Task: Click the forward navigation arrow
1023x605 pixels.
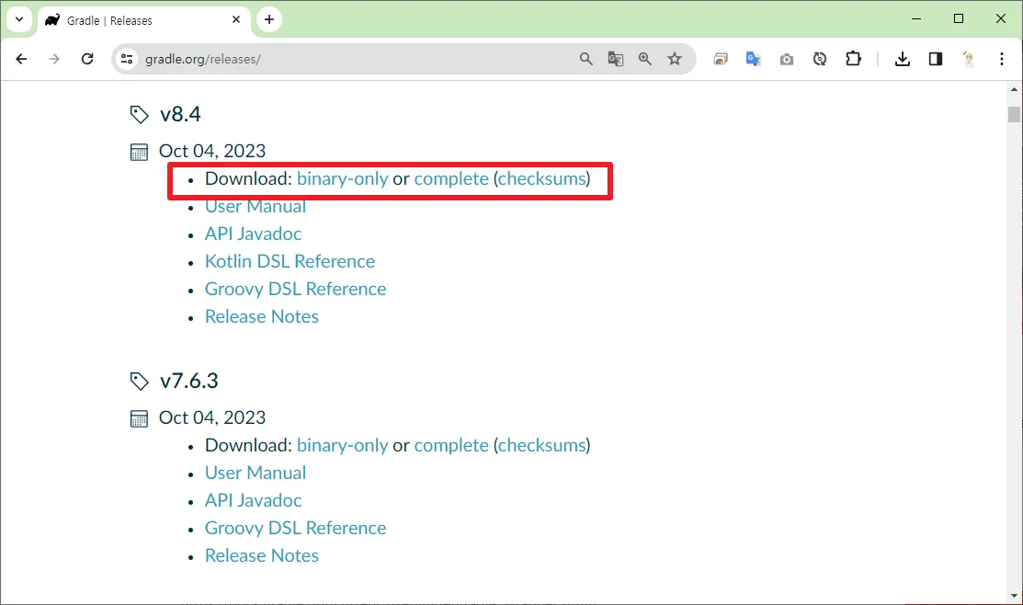Action: 54,59
